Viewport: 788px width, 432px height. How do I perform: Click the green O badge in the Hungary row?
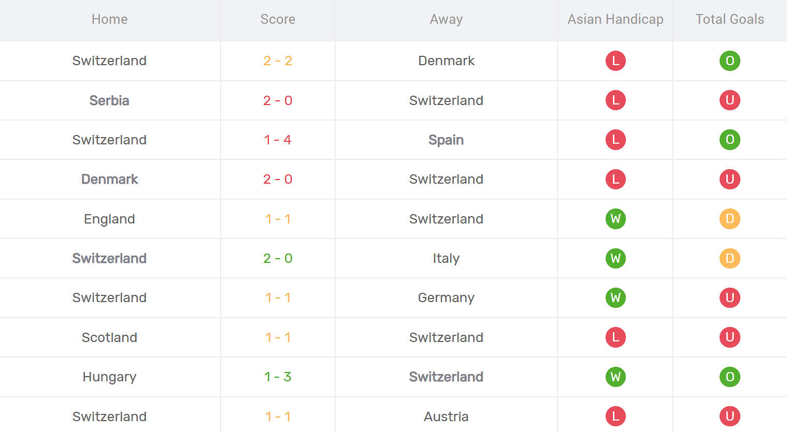729,377
